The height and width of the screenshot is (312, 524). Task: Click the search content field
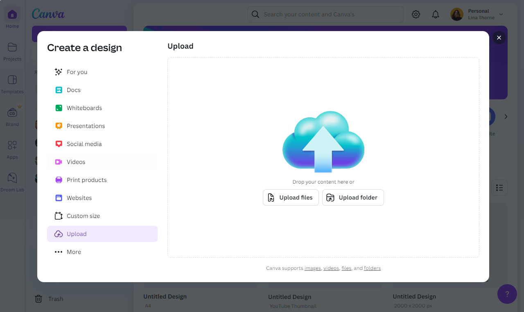pyautogui.click(x=325, y=14)
